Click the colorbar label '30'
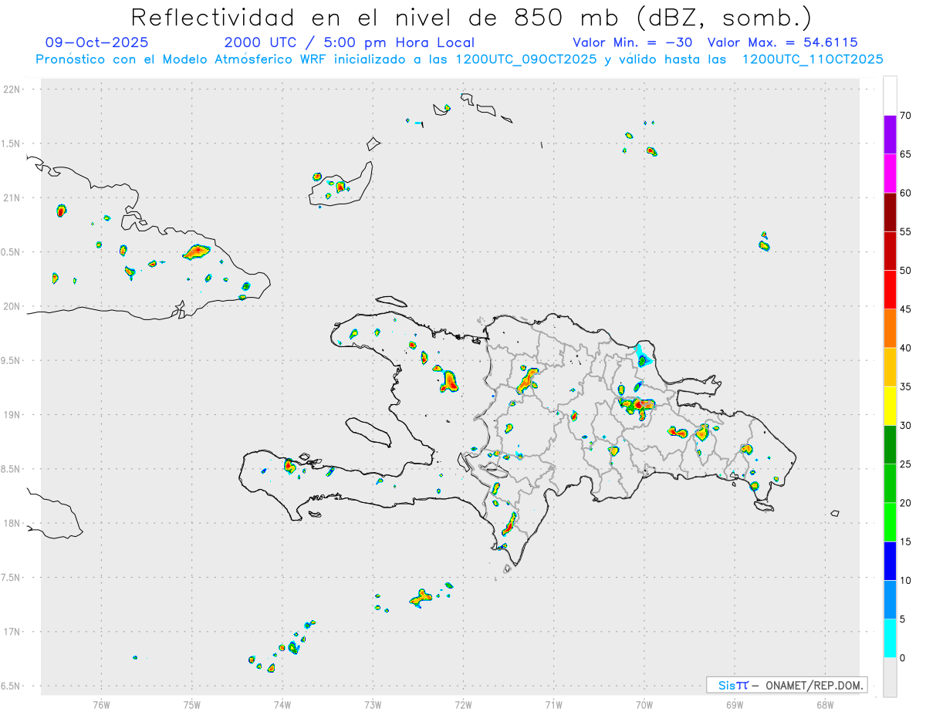This screenshot has width=926, height=715. pos(905,426)
